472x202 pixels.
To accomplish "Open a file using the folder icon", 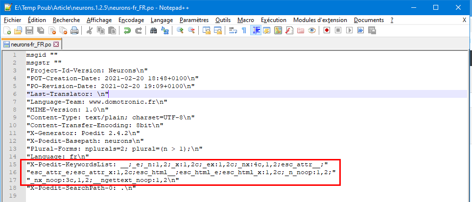I will 19,30.
